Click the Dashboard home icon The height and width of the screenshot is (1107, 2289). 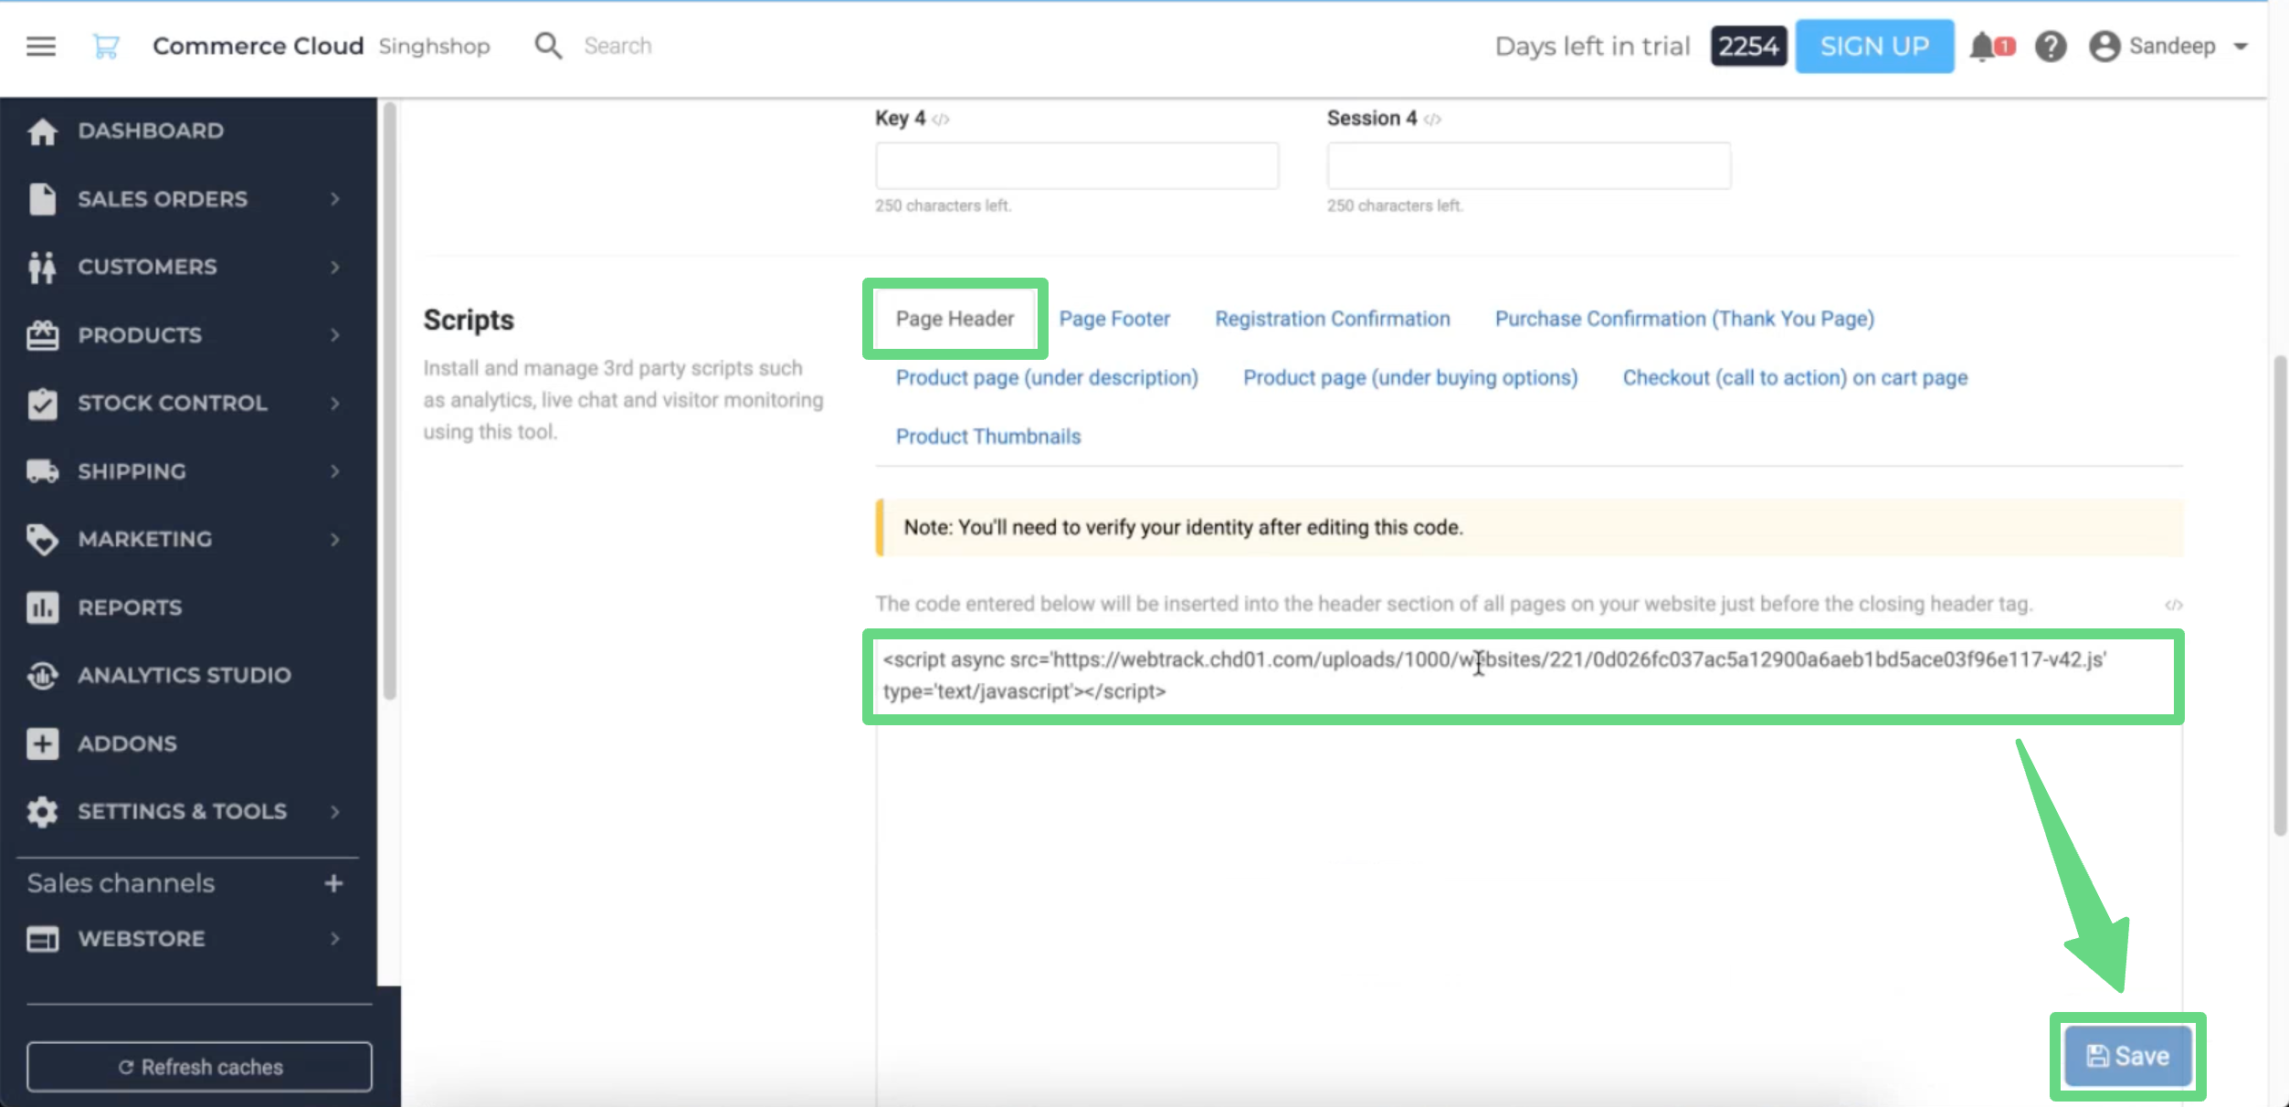pyautogui.click(x=42, y=132)
